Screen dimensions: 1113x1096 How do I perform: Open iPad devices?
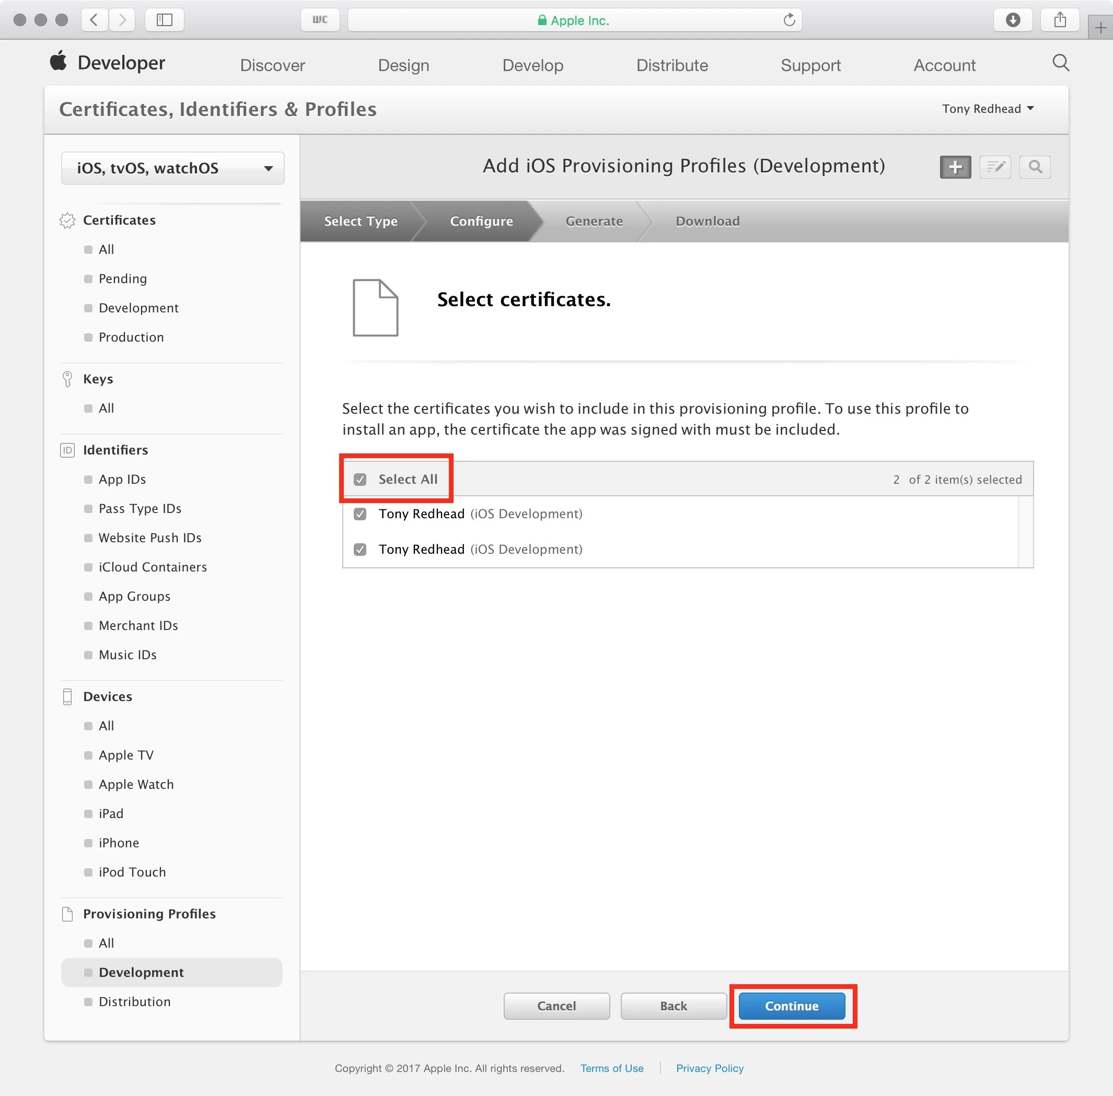(x=111, y=814)
